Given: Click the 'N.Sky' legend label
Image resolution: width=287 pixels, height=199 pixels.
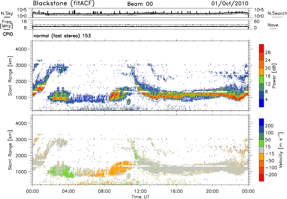Looking at the screenshot, I should 7,13.
